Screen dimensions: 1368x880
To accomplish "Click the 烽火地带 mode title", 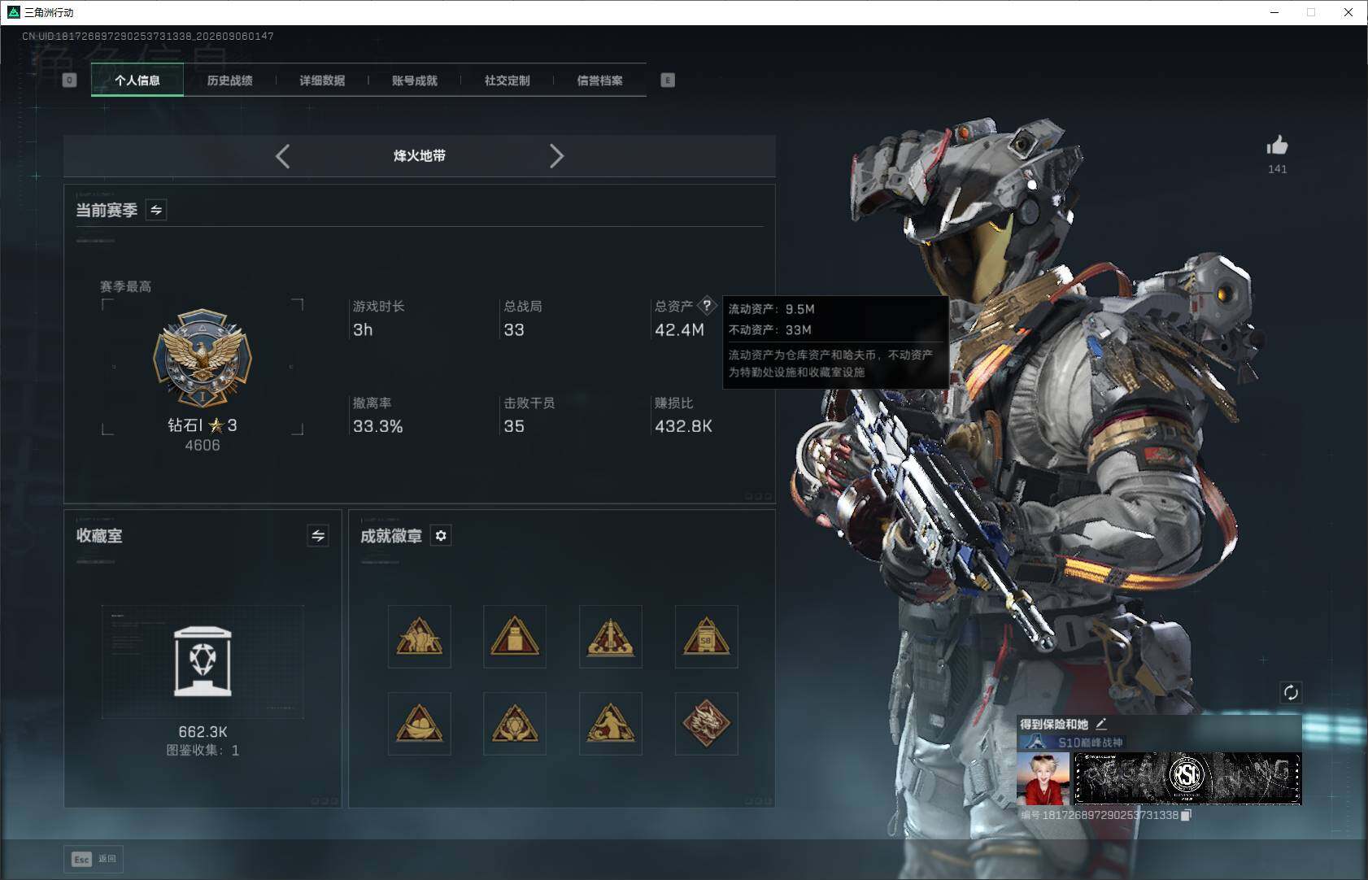I will pyautogui.click(x=420, y=155).
